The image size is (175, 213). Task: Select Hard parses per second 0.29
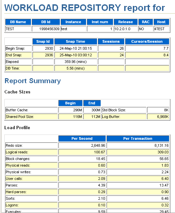click(x=82, y=192)
